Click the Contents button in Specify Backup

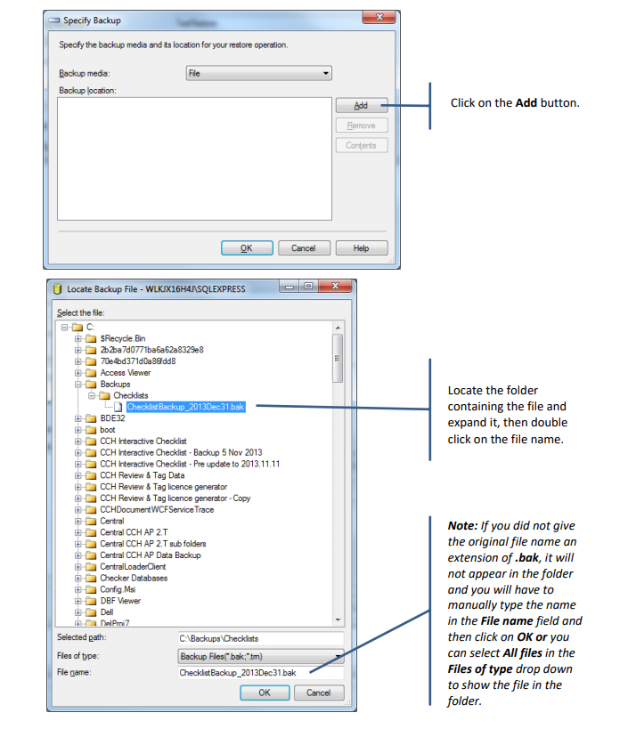coord(362,145)
